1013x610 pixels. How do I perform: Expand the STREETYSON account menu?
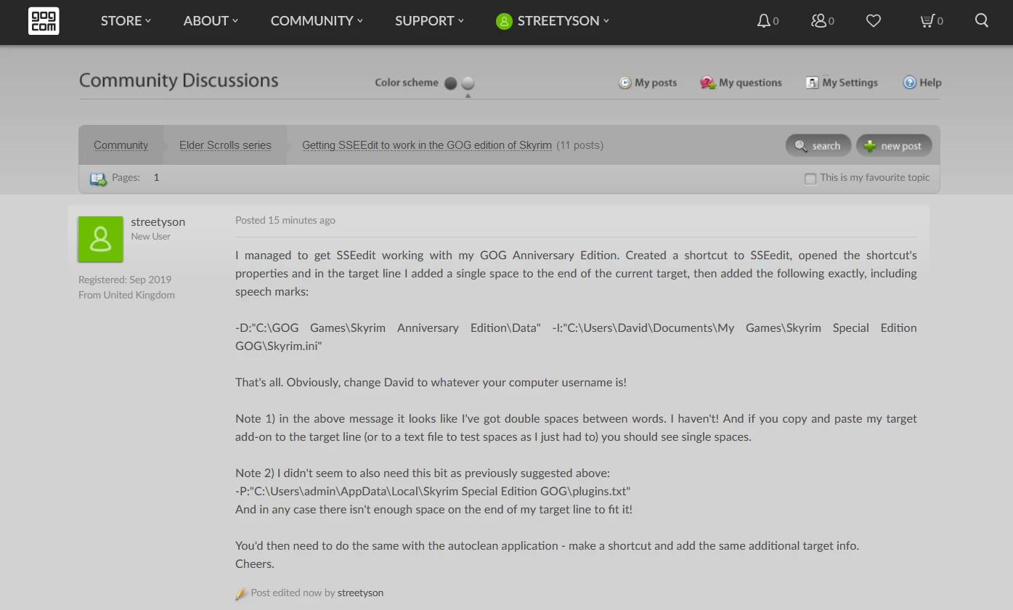tap(563, 21)
